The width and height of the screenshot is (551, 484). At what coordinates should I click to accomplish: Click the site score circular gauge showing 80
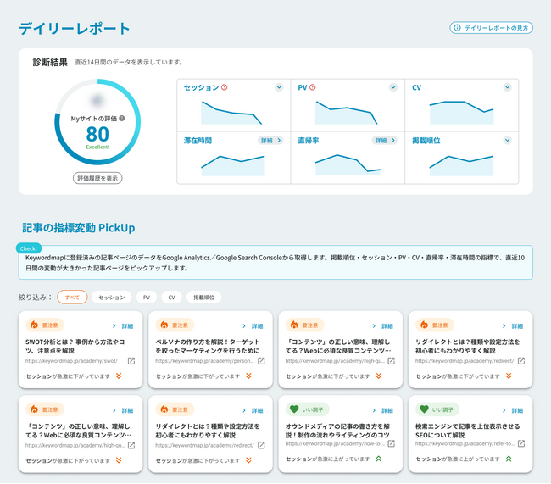point(97,122)
